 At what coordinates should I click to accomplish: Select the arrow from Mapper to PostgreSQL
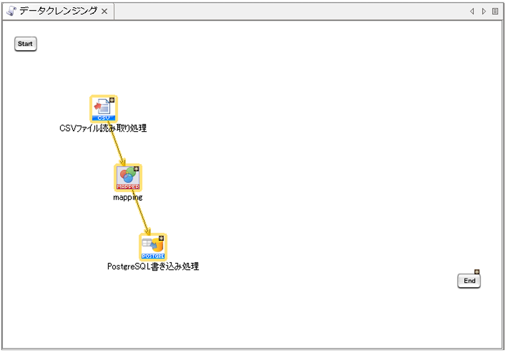(x=141, y=212)
